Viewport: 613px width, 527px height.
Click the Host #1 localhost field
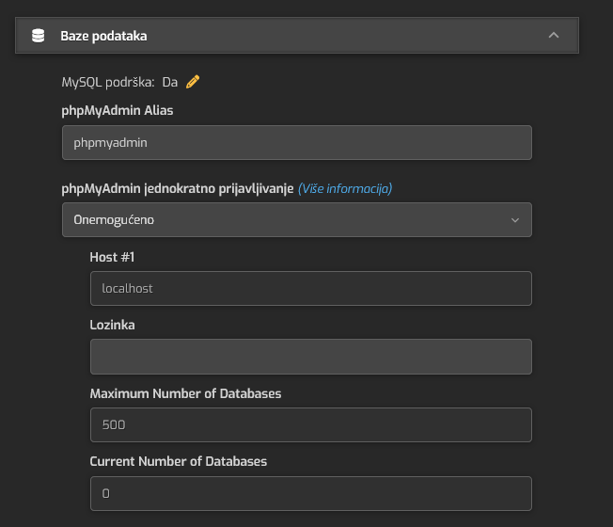[x=311, y=288]
